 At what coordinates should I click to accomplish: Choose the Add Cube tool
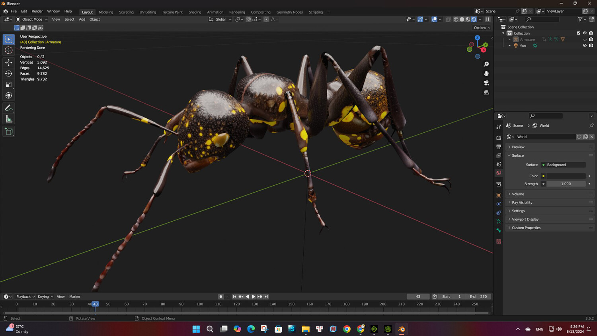(8, 132)
